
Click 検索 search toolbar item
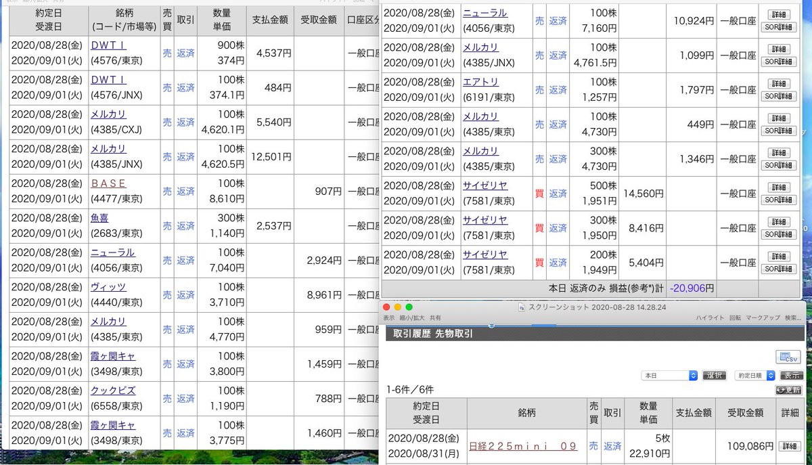(x=793, y=317)
